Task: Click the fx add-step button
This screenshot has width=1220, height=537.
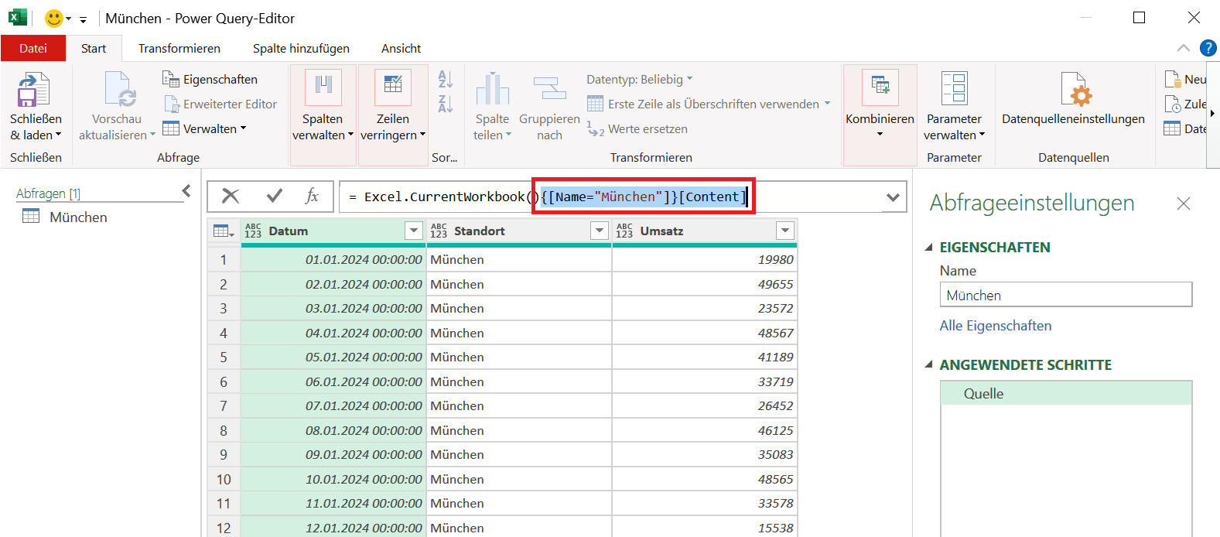Action: [312, 197]
